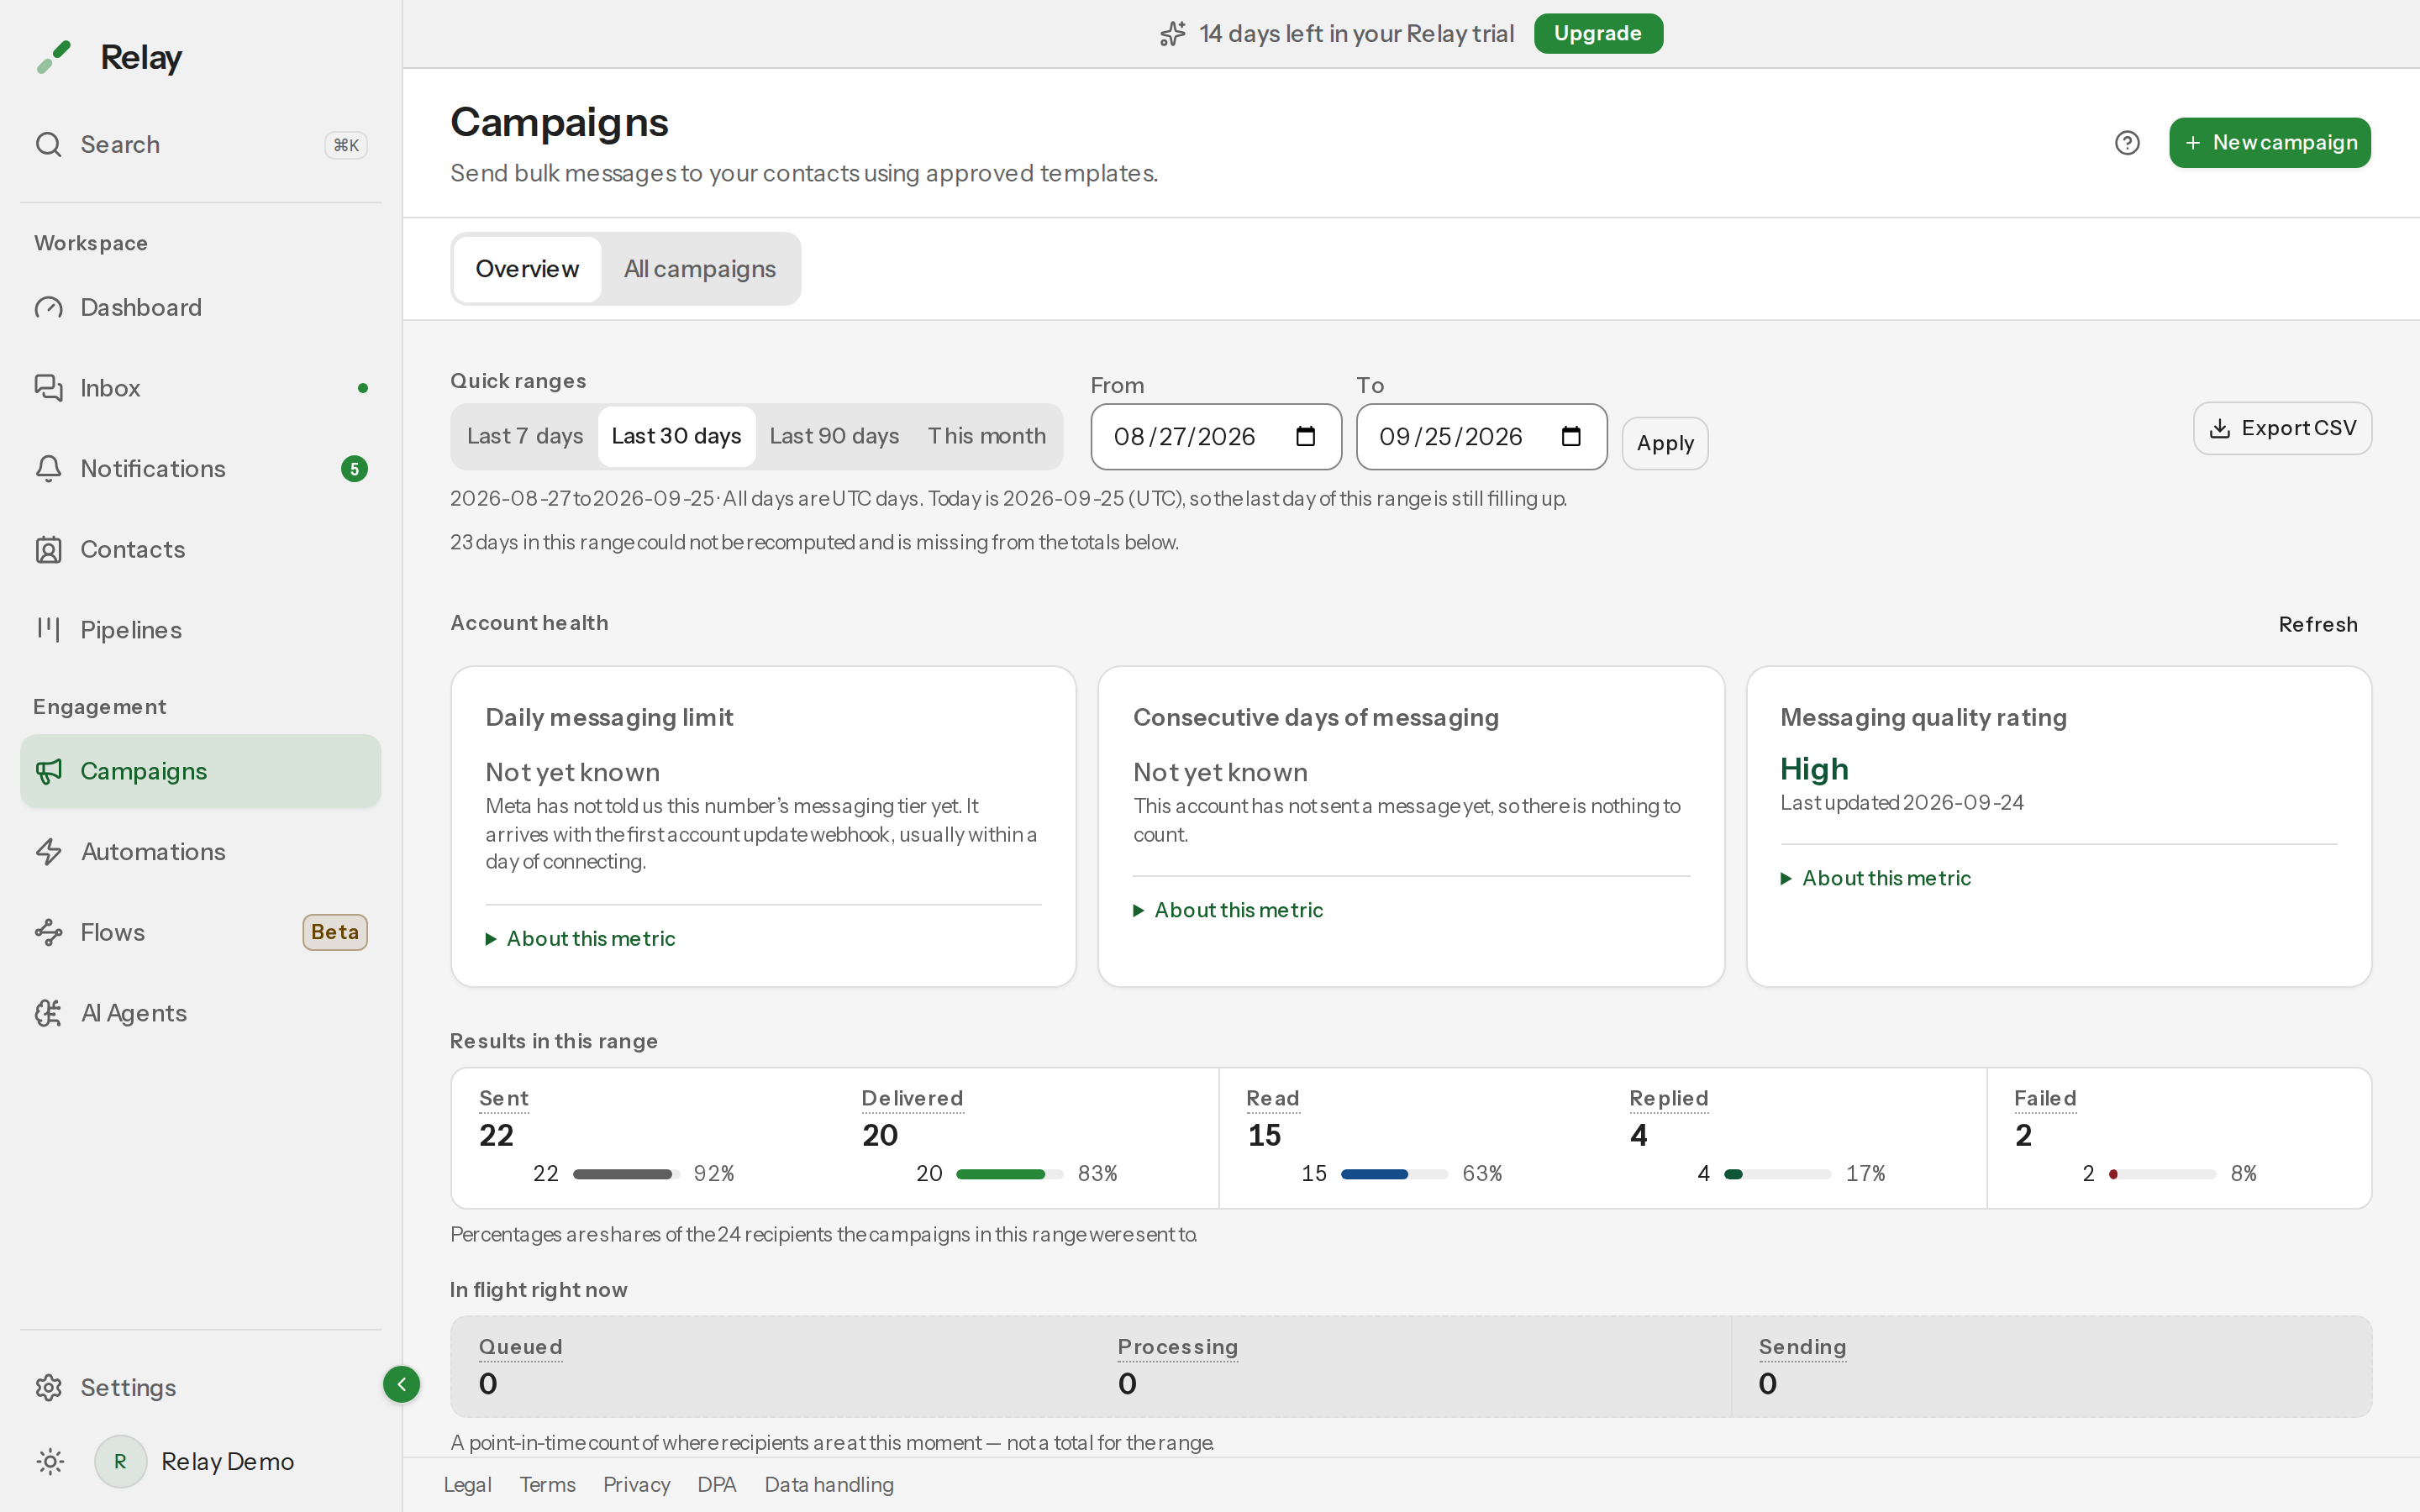Click the Upgrade button
Screen dimensions: 2420x1512
[x=1598, y=33]
